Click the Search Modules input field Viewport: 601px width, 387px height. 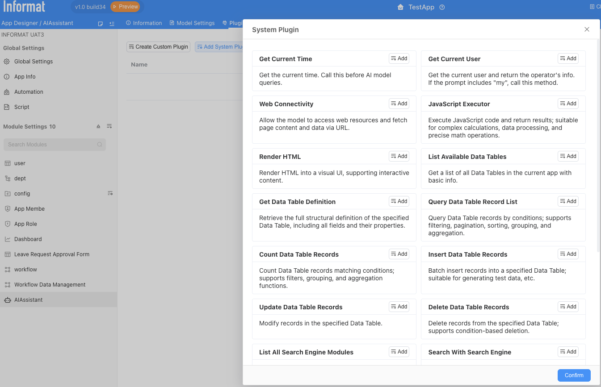click(x=51, y=145)
